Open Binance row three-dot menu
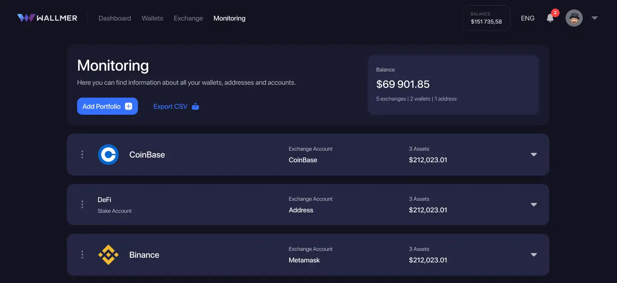 [x=82, y=255]
